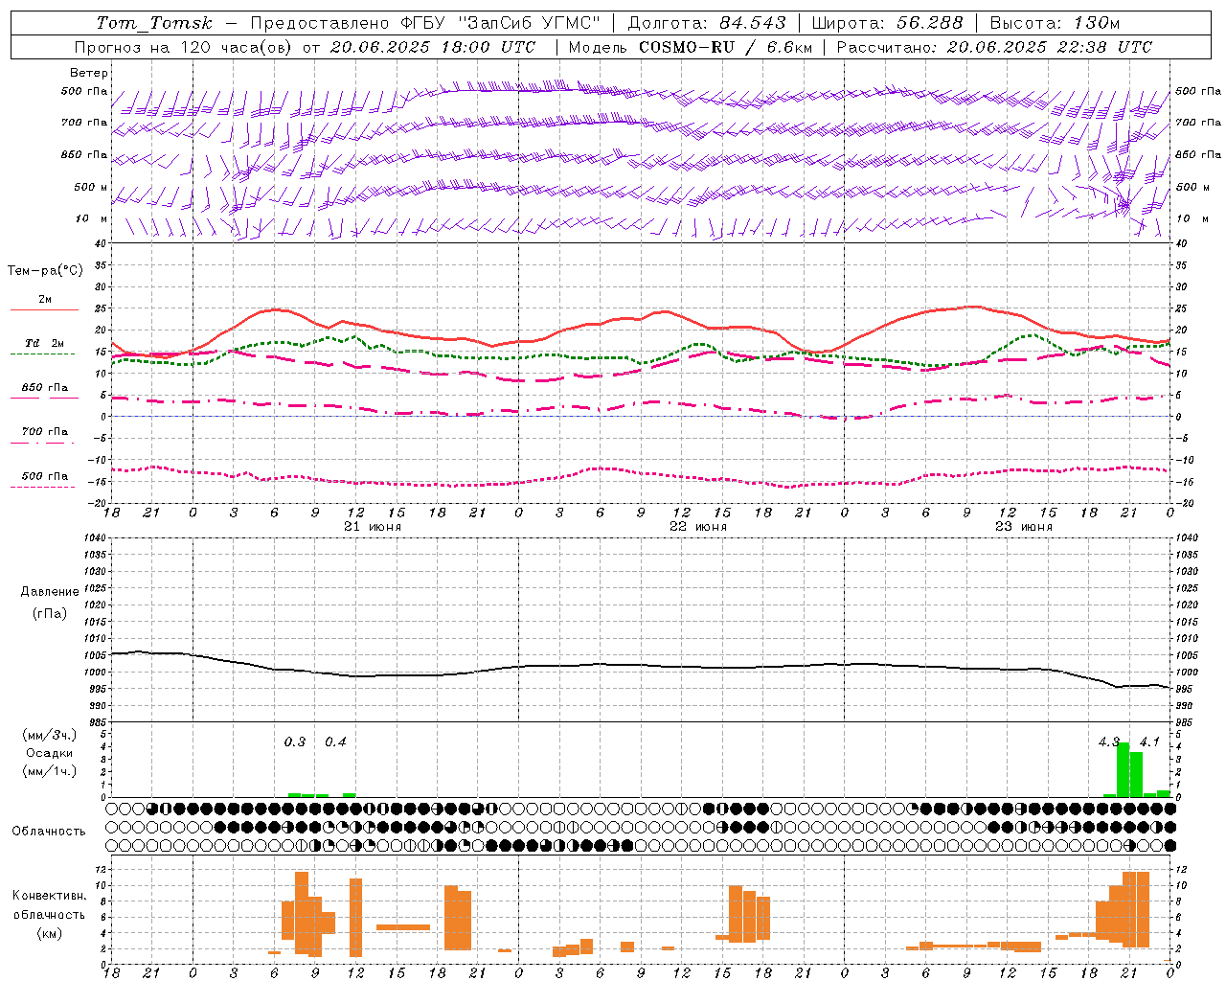Click the 4.1 precipitation value

tap(1149, 741)
